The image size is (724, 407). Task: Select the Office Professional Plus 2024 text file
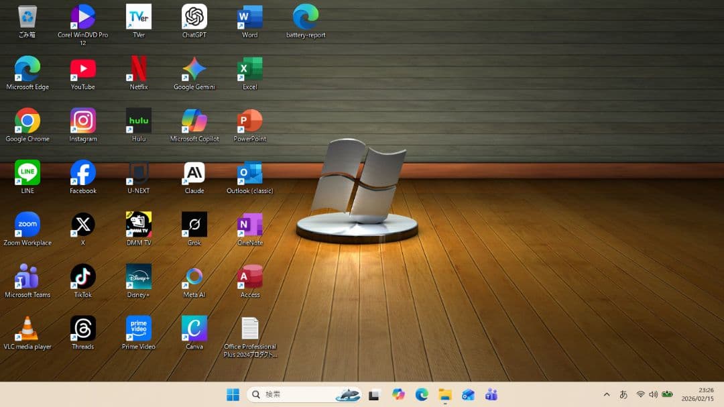[250, 329]
